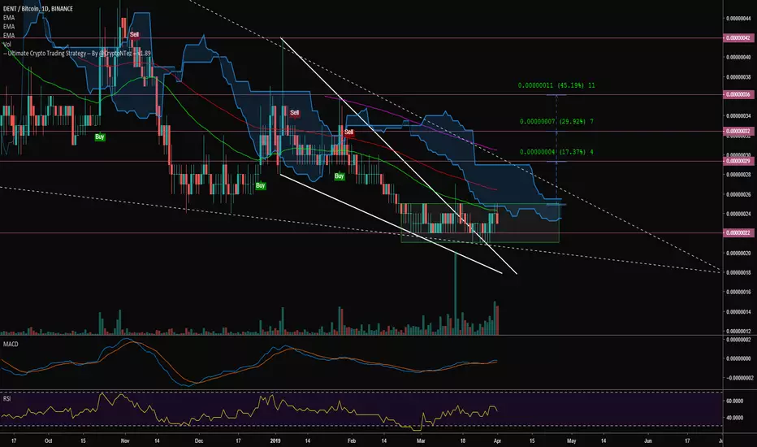Select the Sell marker at early January 2019

295,113
